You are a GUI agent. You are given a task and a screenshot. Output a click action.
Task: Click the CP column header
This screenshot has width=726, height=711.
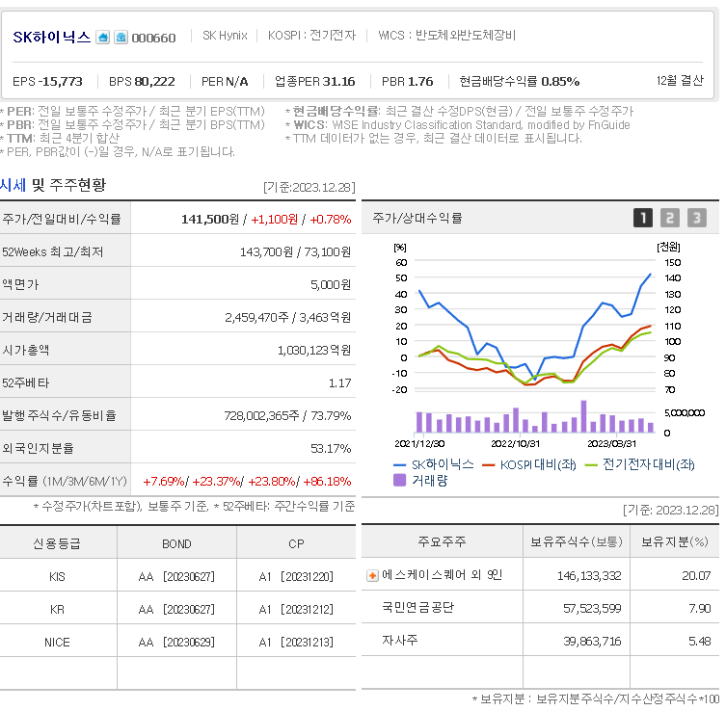coord(296,543)
